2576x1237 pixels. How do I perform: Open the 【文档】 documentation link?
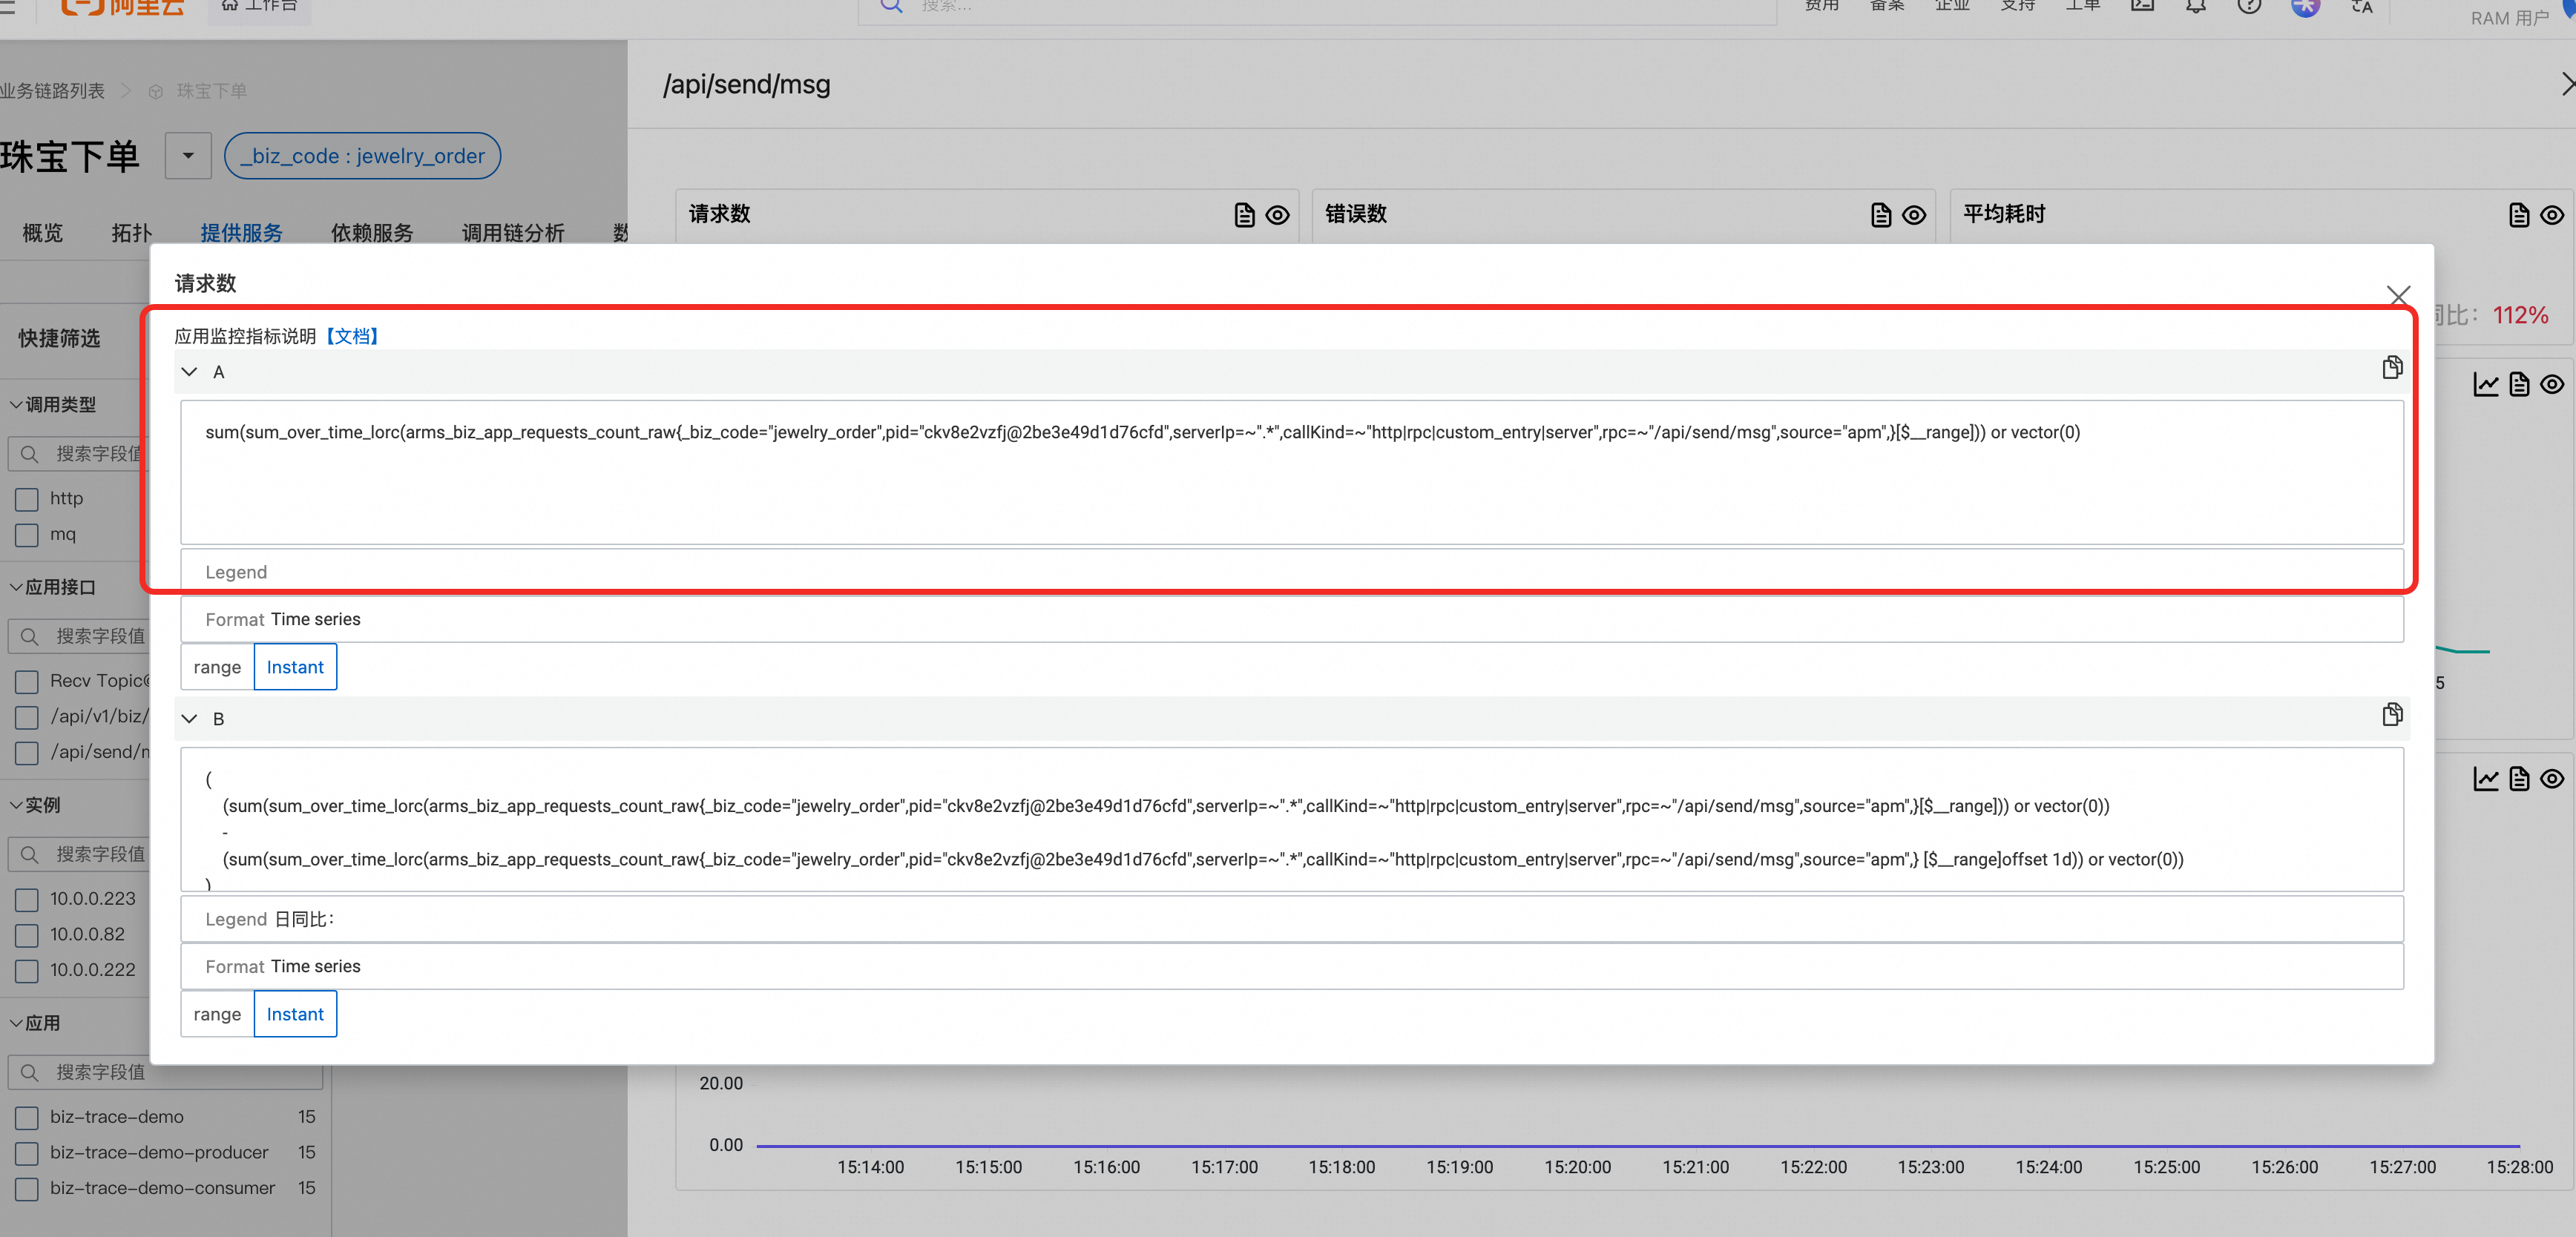tap(352, 336)
